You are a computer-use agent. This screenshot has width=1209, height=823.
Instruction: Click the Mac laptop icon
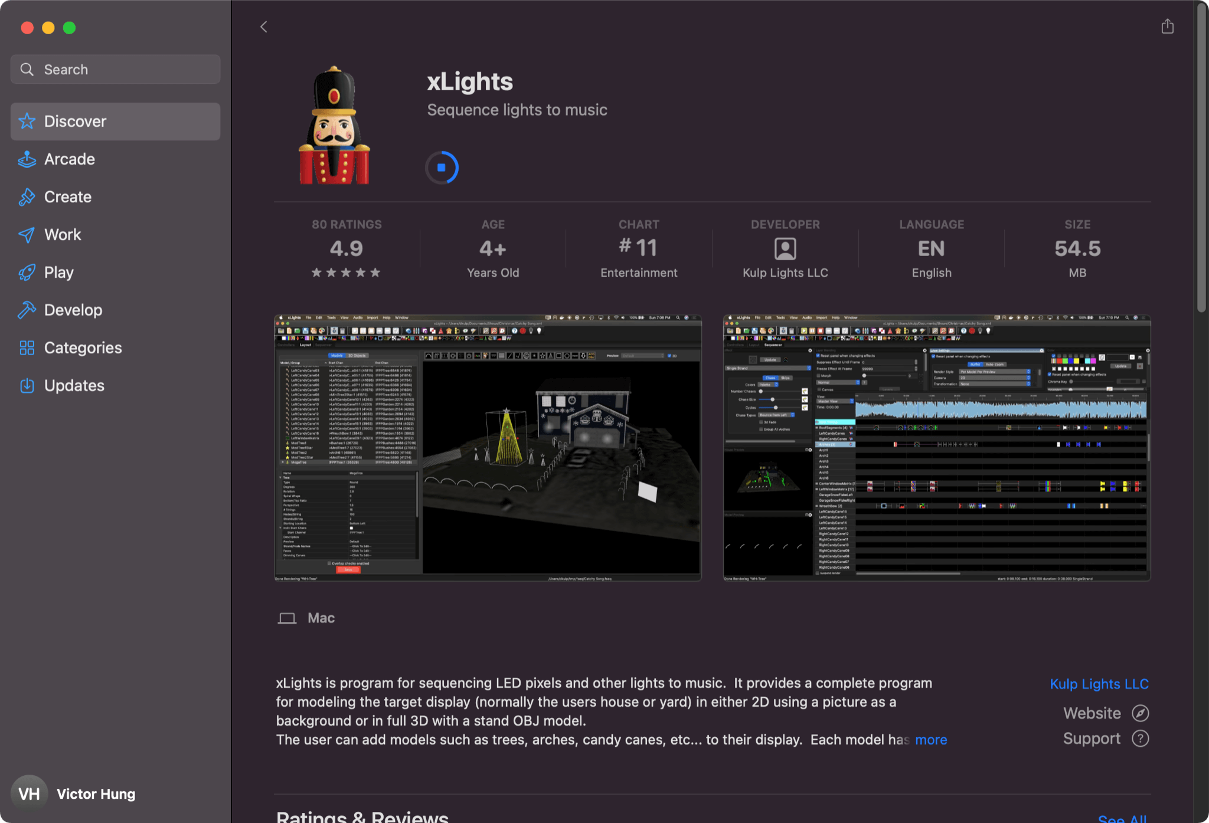(287, 618)
